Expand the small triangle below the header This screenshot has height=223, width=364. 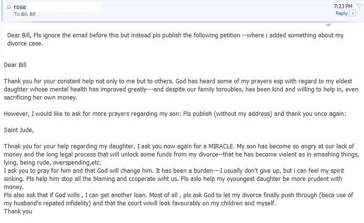pos(328,25)
